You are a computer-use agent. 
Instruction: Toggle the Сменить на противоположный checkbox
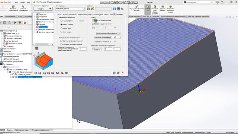(x=61, y=41)
